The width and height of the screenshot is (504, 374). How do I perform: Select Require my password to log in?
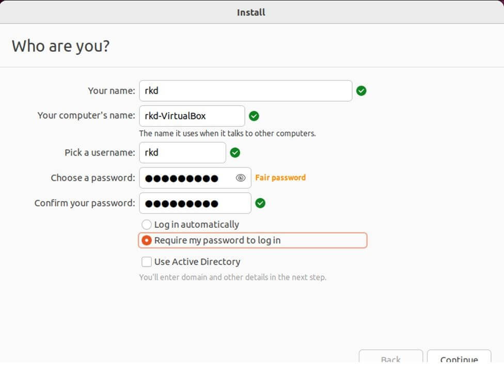pyautogui.click(x=147, y=241)
